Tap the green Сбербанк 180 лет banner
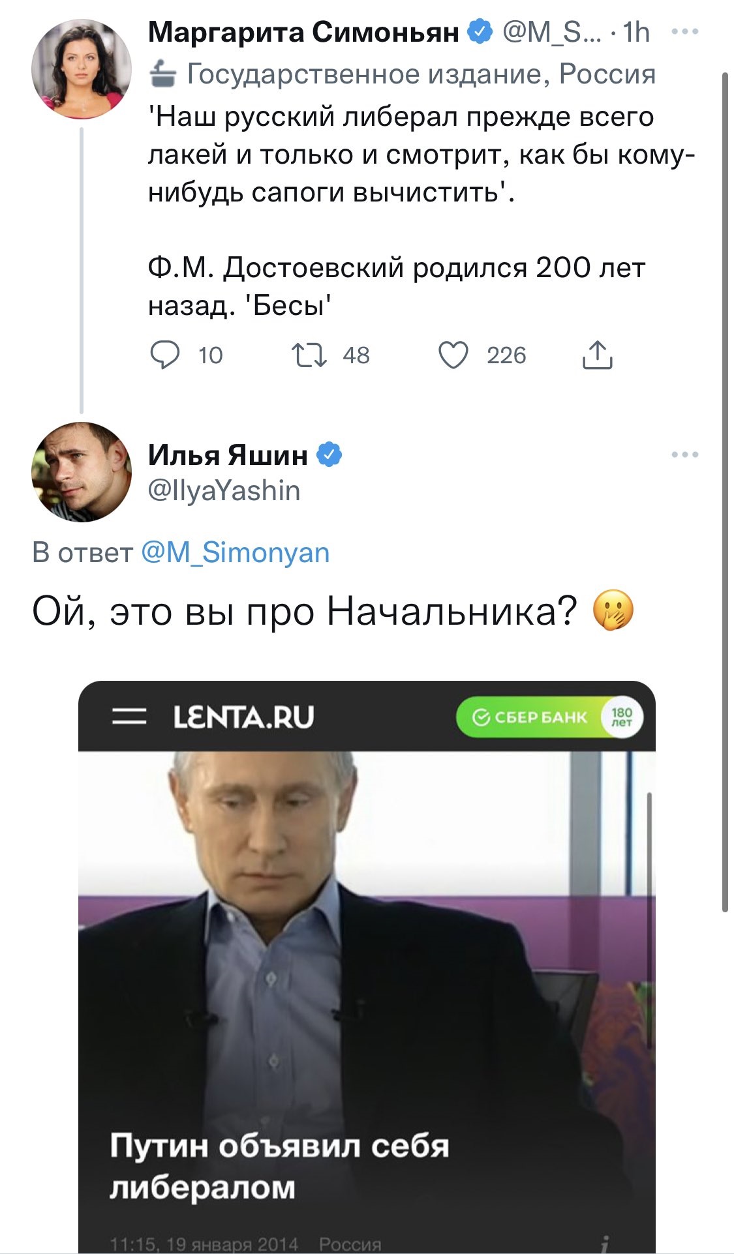Image resolution: width=734 pixels, height=1254 pixels. tap(549, 717)
